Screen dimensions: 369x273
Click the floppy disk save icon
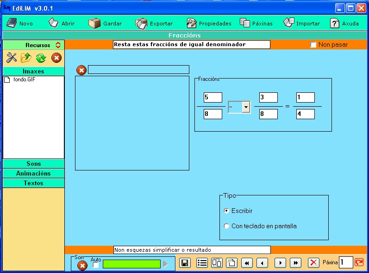185,263
